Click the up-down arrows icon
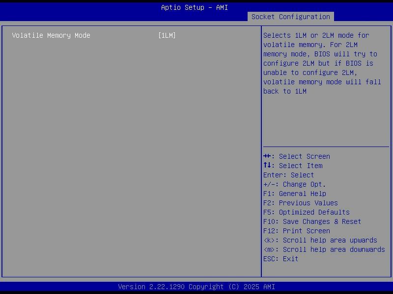Screen dimensions: 393x294 pyautogui.click(x=267, y=165)
